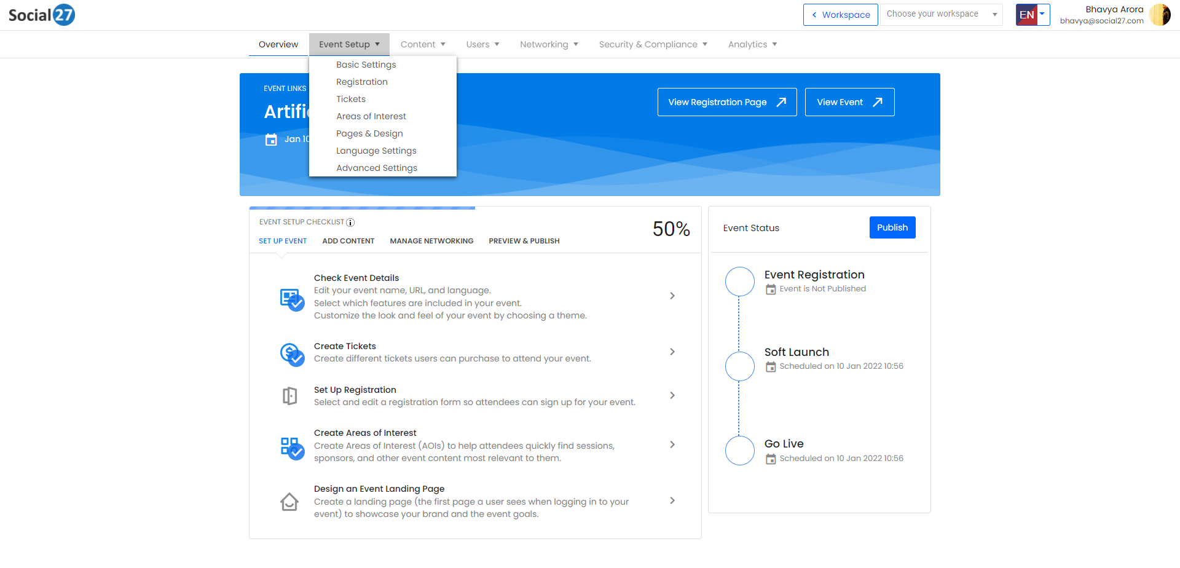1180x568 pixels.
Task: Click the Set Up Registration door icon
Action: coord(289,396)
